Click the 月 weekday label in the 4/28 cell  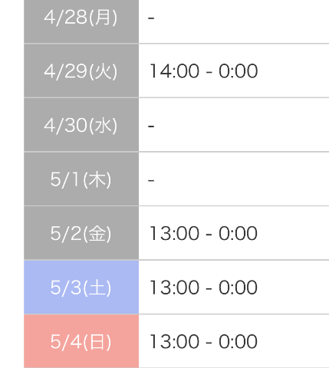point(104,18)
